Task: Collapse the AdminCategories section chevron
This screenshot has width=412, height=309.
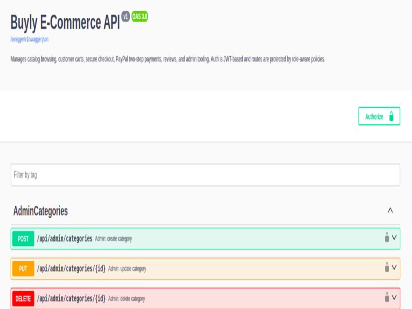Action: pyautogui.click(x=390, y=210)
